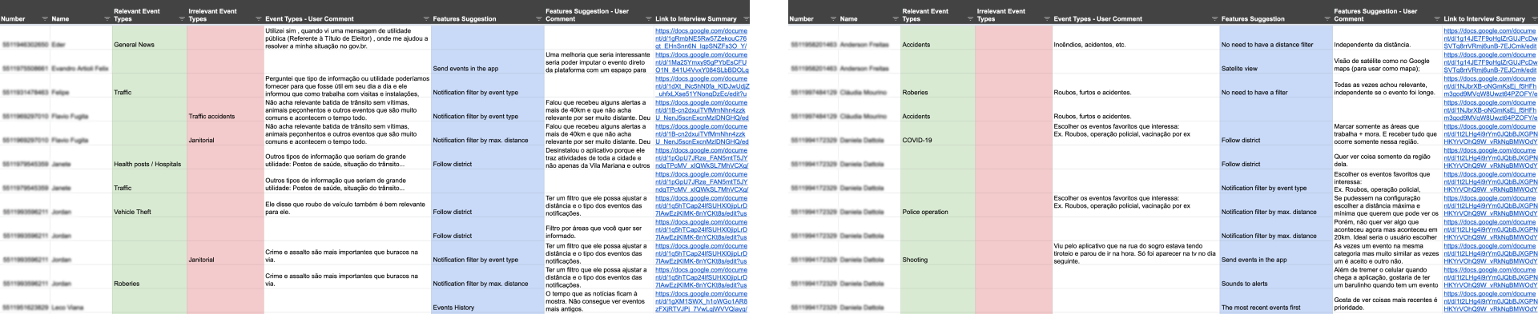
Task: Select 'No need to have a filter' cell
Action: pos(1275,85)
